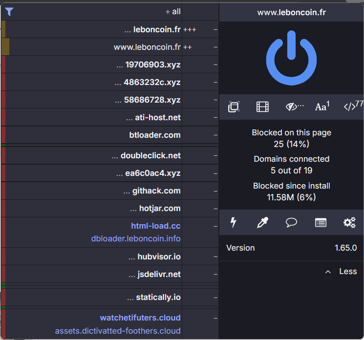
Task: Click the doubleclick.net domain row
Action: click(x=92, y=155)
